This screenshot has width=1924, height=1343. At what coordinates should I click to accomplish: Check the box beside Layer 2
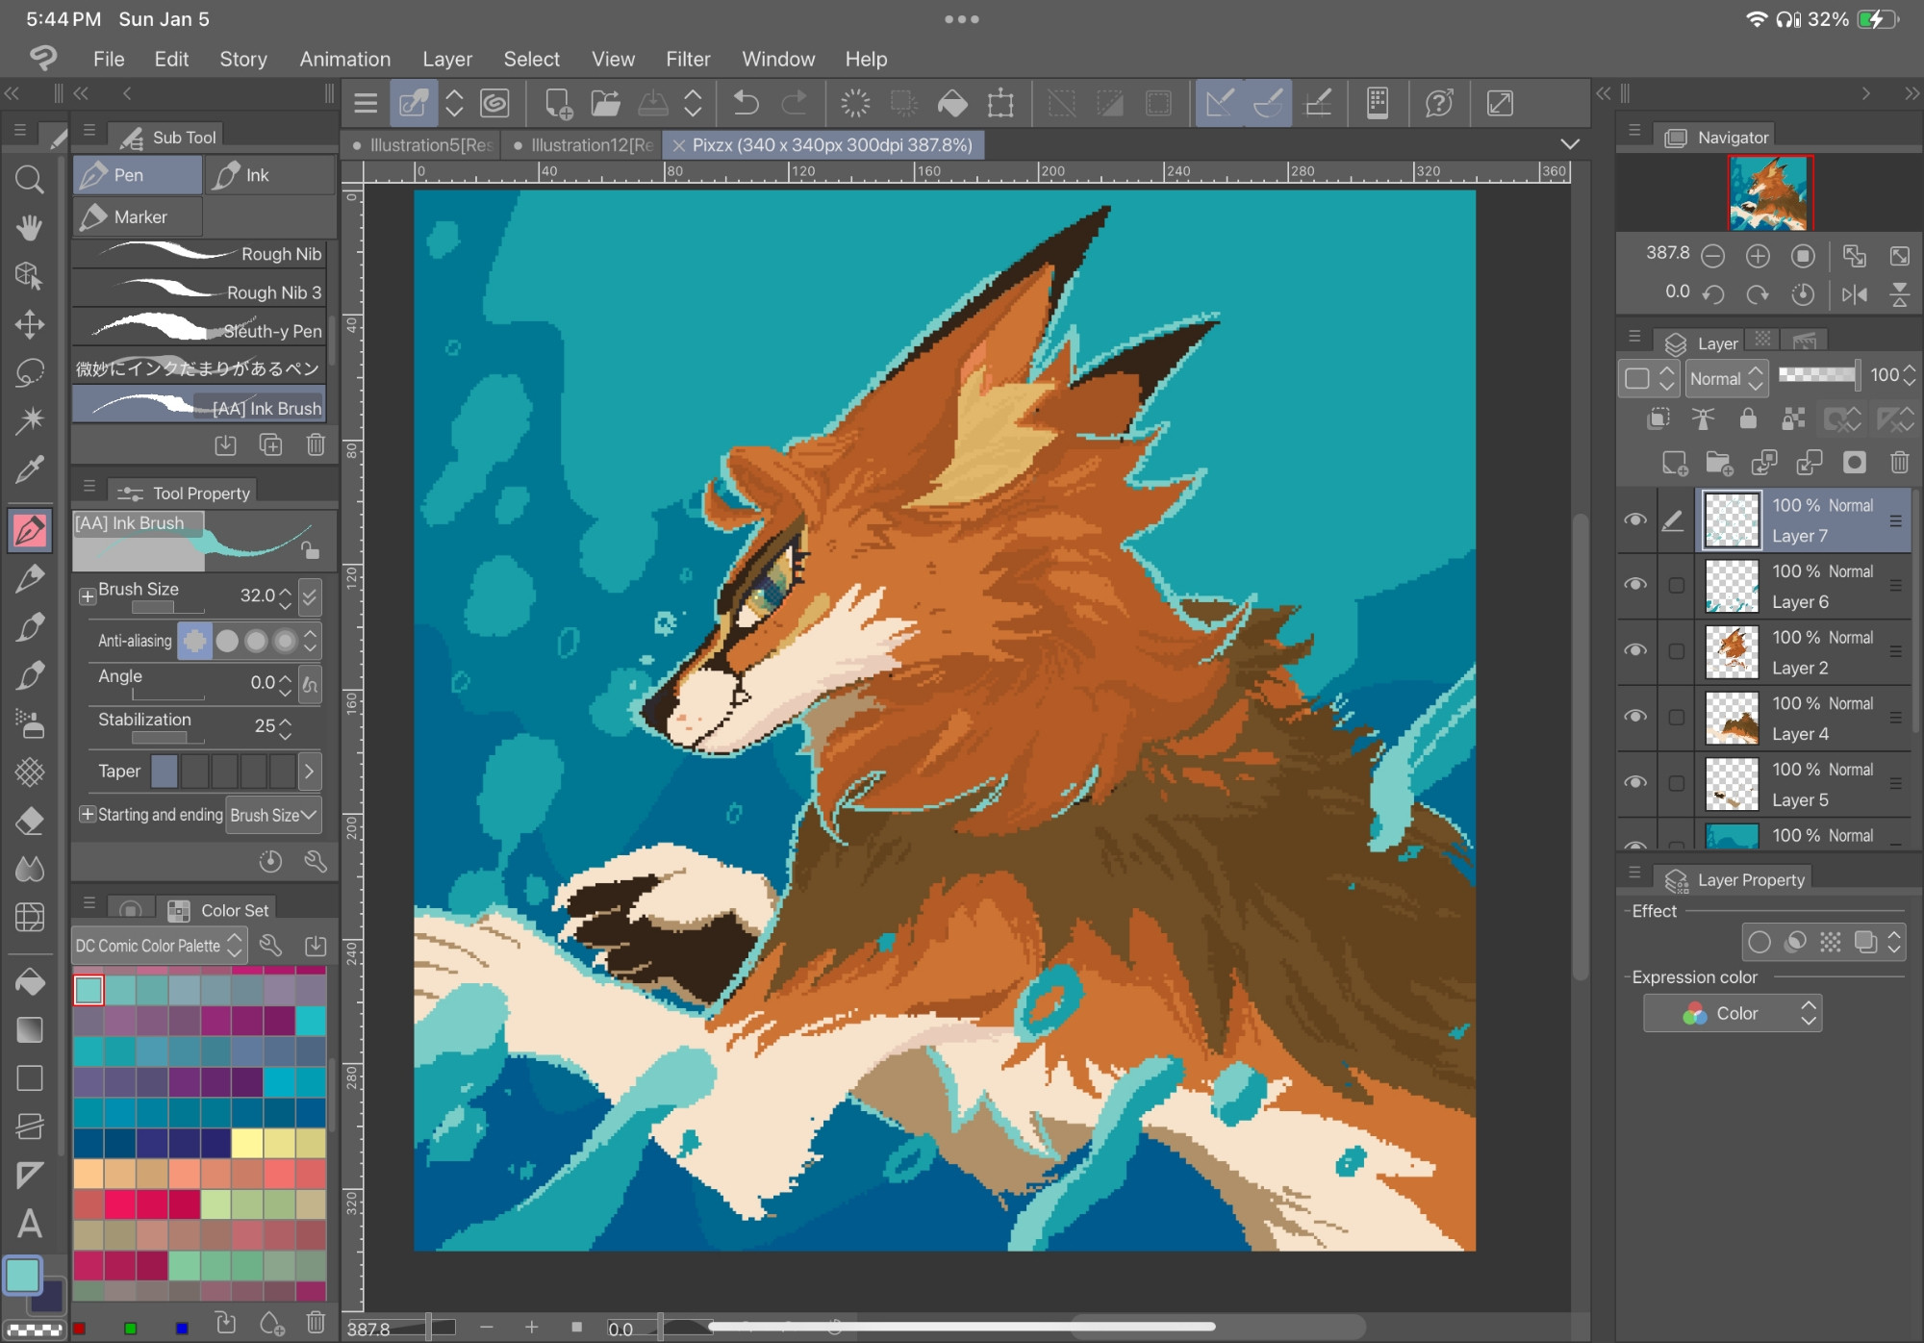pyautogui.click(x=1676, y=651)
